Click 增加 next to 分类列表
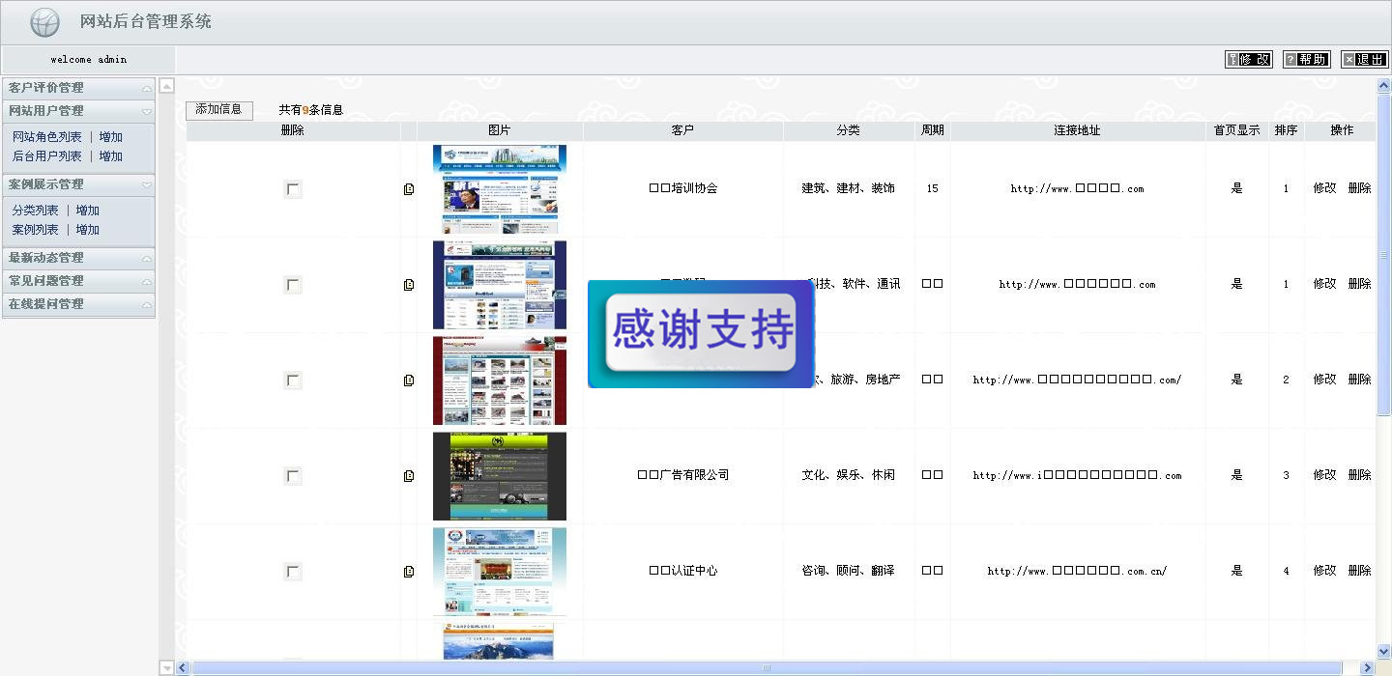Viewport: 1392px width, 676px height. coord(88,211)
